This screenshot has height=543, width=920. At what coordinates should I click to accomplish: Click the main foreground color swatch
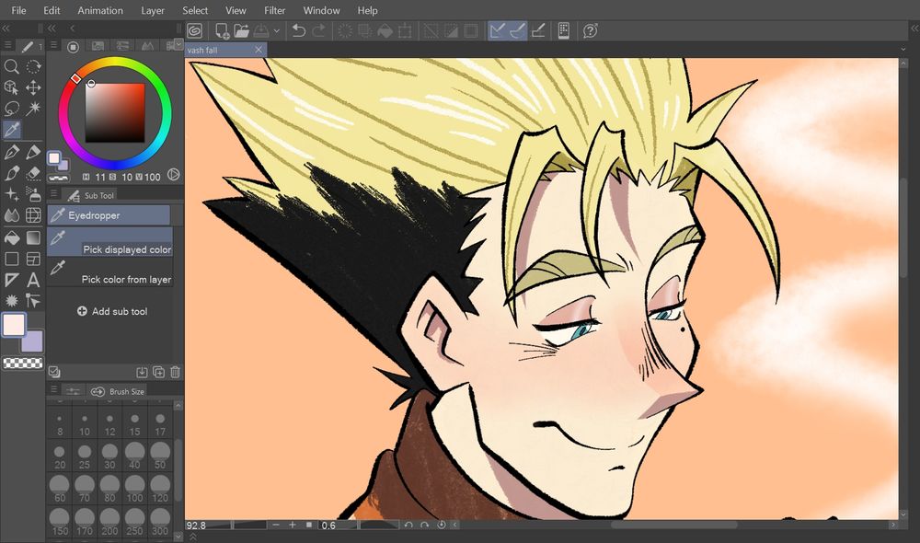tap(14, 325)
